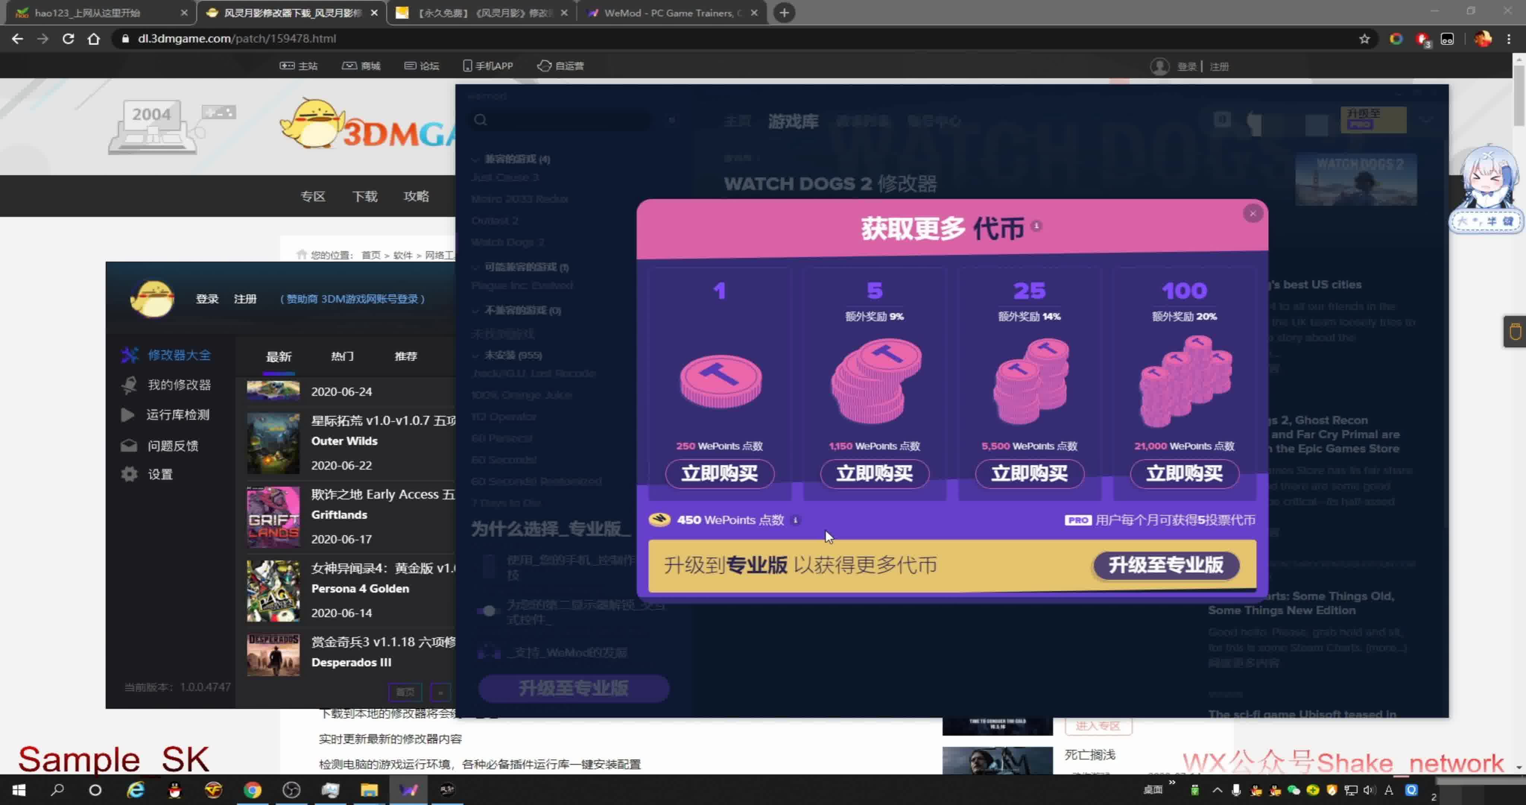Click 自运营 in 3DM top bar
This screenshot has height=805, width=1526.
click(561, 66)
